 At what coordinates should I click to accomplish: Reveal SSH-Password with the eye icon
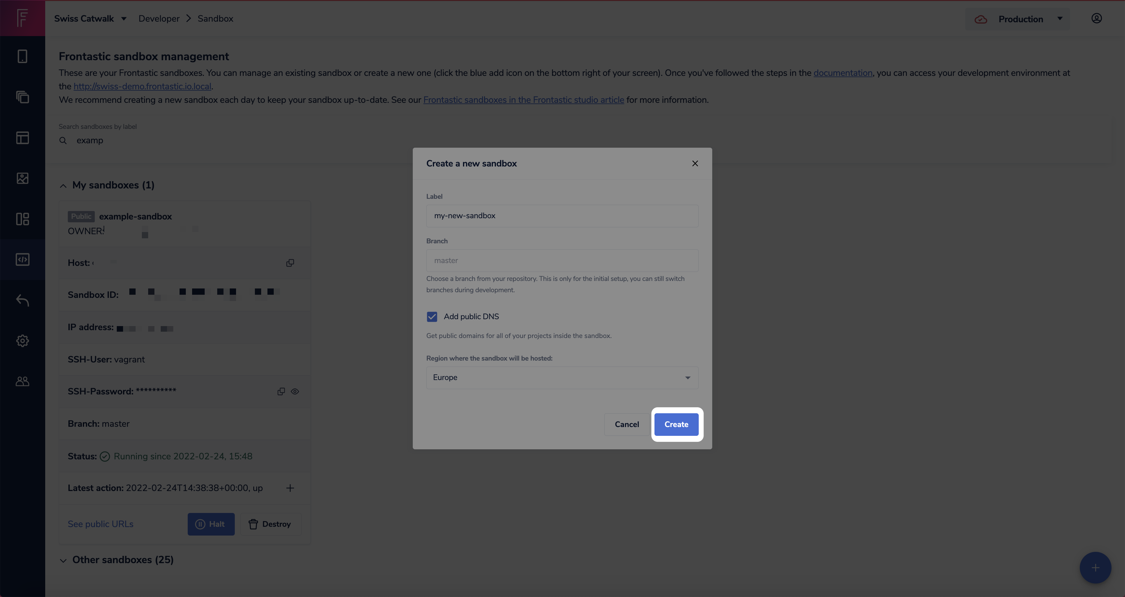coord(295,391)
